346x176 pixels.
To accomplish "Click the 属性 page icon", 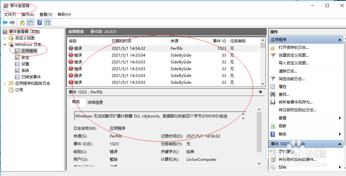I will (x=273, y=87).
